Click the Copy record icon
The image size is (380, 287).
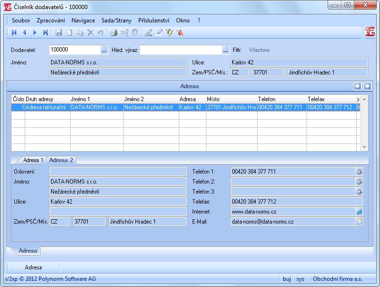tap(80, 32)
